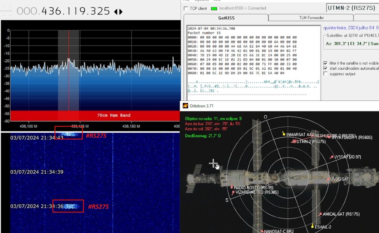Select the VIZARD-METEO (RS38S) satellite marker
Viewport: 379px width, 233px height.
pyautogui.click(x=233, y=192)
